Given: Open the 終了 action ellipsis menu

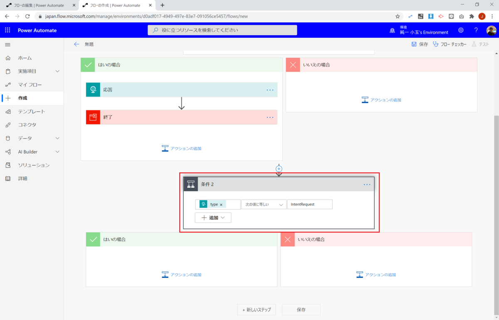Looking at the screenshot, I should (270, 117).
